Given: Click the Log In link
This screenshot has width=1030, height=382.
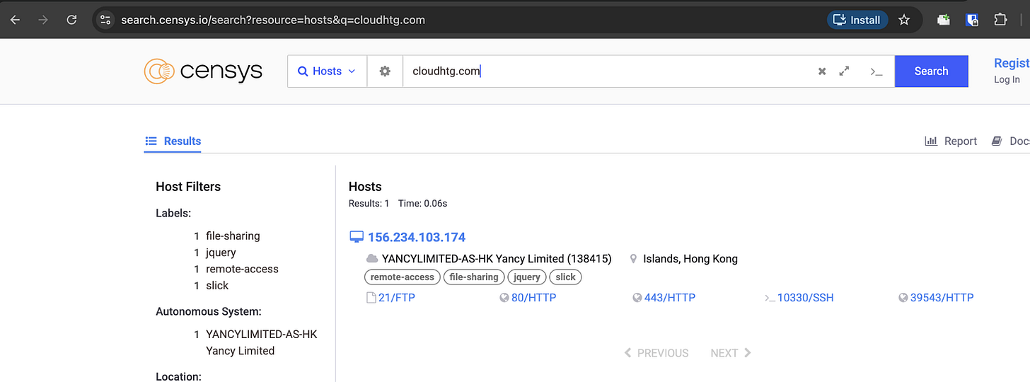Looking at the screenshot, I should coord(1007,80).
